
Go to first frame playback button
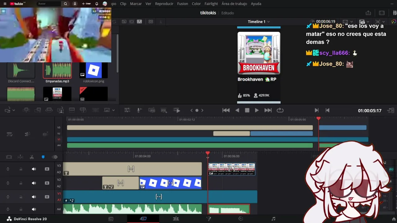226,110
